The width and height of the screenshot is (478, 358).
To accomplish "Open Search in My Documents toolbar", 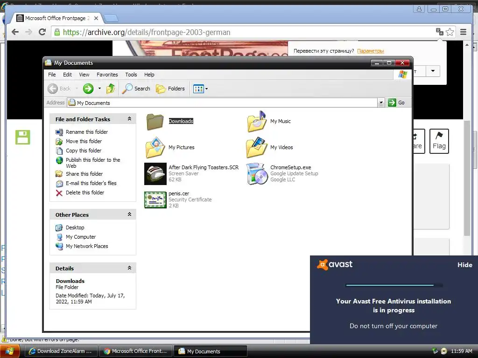I will (136, 89).
